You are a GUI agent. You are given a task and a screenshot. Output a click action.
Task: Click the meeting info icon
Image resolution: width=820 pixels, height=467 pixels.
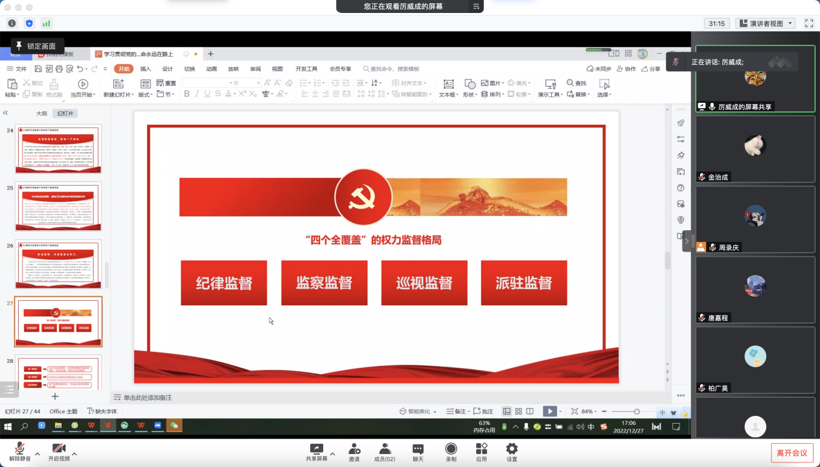(12, 23)
